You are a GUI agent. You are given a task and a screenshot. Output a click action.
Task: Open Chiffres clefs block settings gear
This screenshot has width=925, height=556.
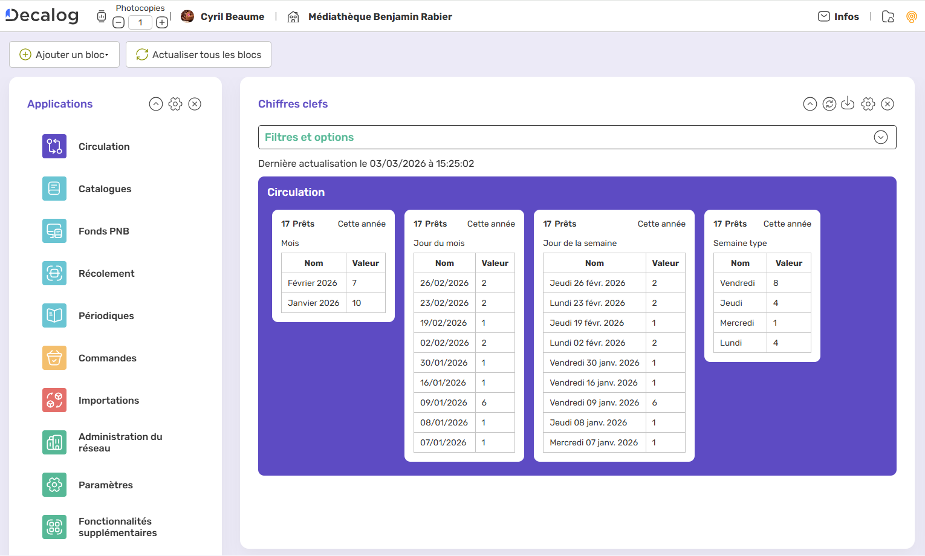pos(868,103)
